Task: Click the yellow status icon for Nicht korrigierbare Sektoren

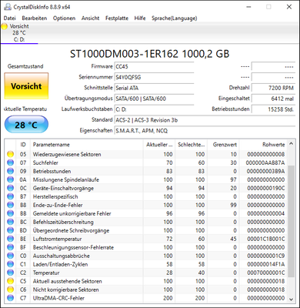Action: click(10, 290)
